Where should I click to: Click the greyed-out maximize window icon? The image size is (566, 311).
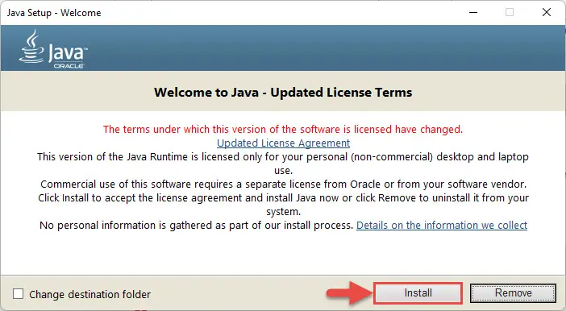(510, 12)
